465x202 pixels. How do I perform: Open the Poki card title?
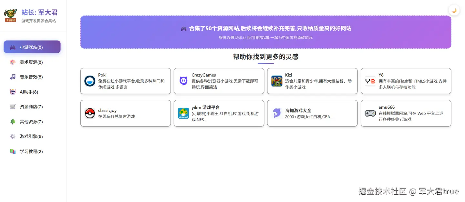point(102,75)
